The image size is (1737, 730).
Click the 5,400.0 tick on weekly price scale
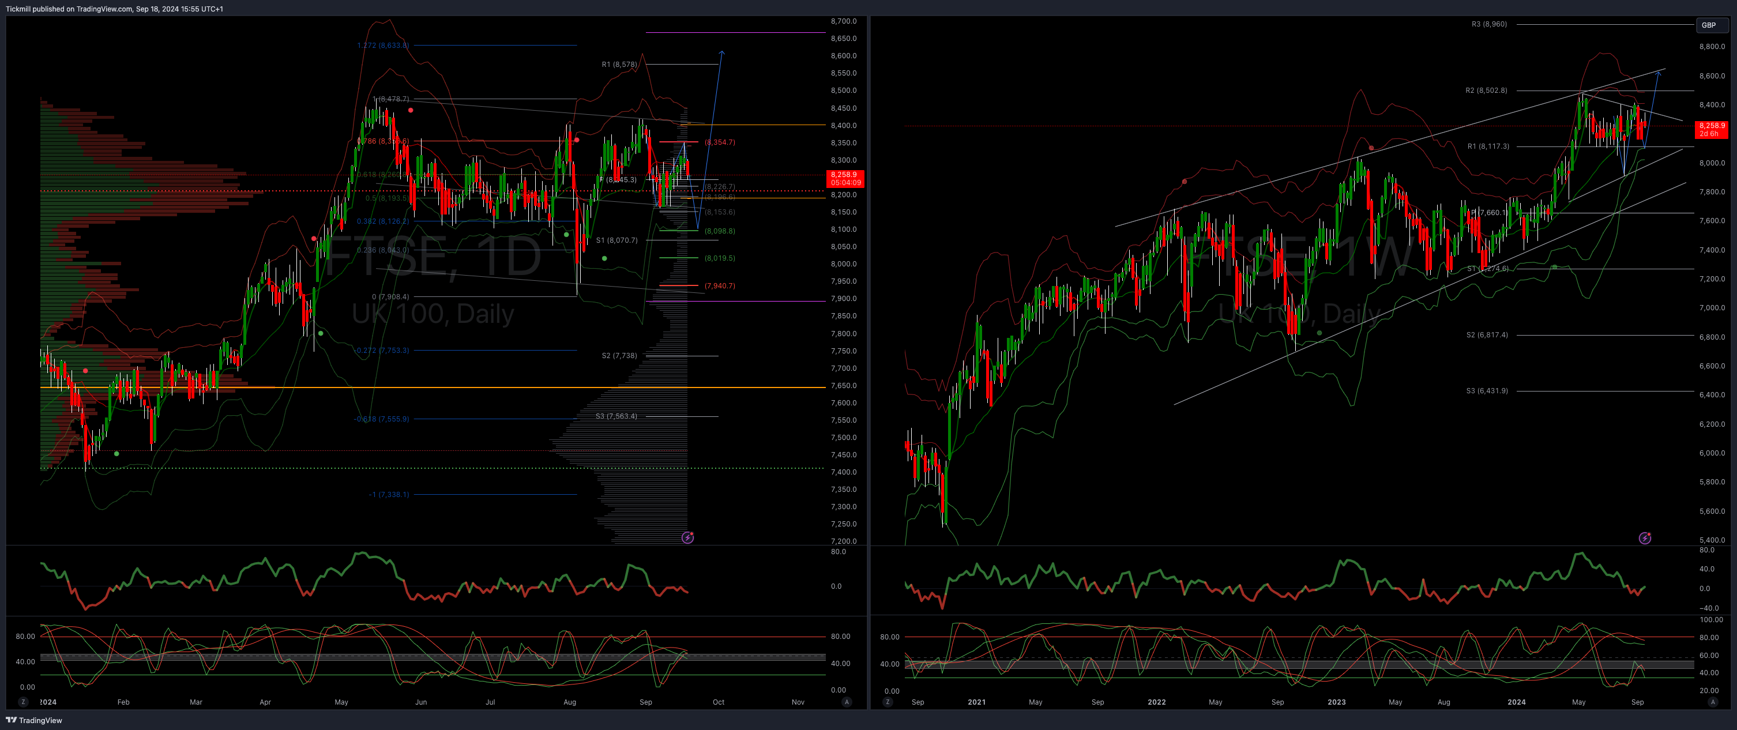1712,540
